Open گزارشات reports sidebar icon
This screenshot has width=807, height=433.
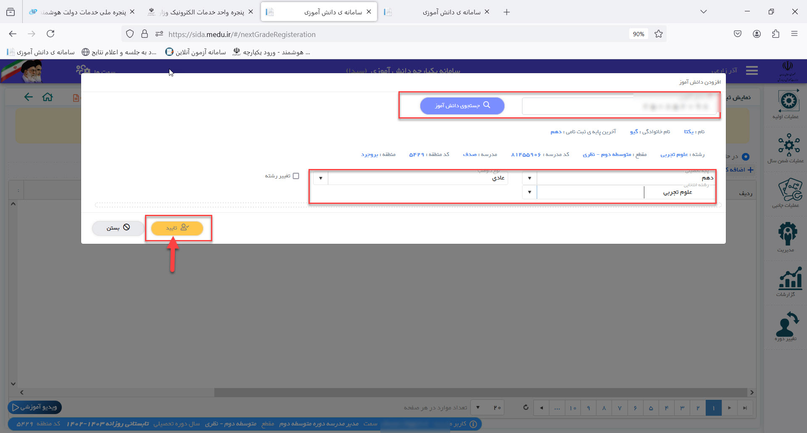point(788,281)
